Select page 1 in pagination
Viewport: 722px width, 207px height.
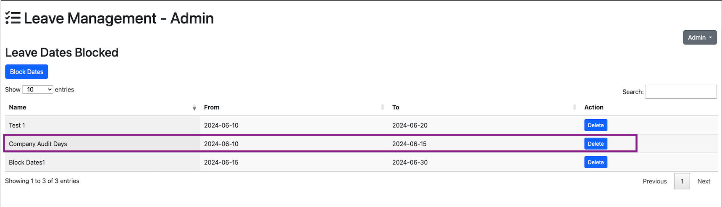point(682,181)
